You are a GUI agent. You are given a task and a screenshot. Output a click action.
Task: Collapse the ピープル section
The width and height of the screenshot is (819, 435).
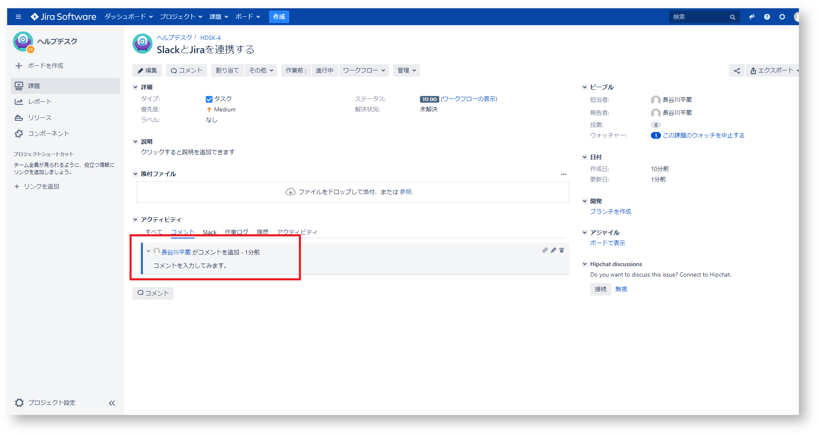coord(585,87)
